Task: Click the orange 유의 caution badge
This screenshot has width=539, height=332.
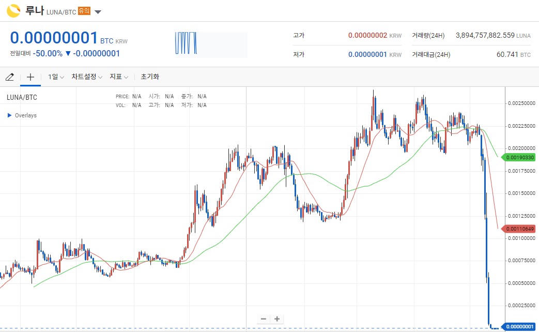Action: tap(84, 11)
